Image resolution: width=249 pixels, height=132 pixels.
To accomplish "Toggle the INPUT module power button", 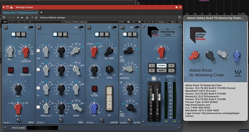I will (5, 27).
